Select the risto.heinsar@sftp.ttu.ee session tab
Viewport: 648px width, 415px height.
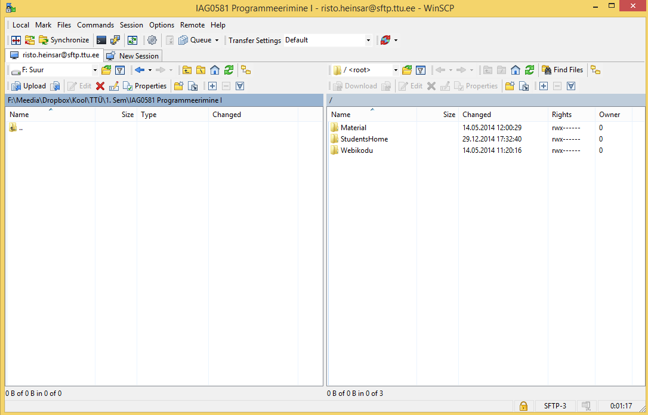54,55
